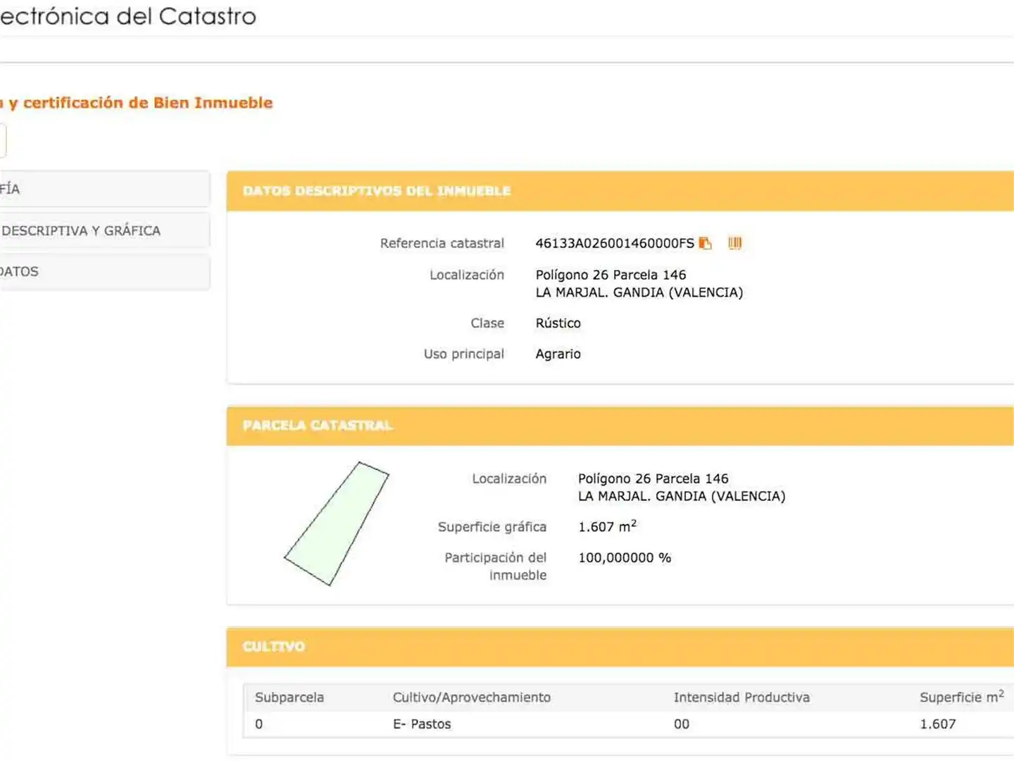
Task: Click the Subparcela column header
Action: point(289,697)
